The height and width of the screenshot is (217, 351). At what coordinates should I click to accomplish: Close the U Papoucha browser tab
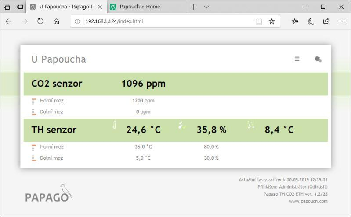pyautogui.click(x=100, y=7)
